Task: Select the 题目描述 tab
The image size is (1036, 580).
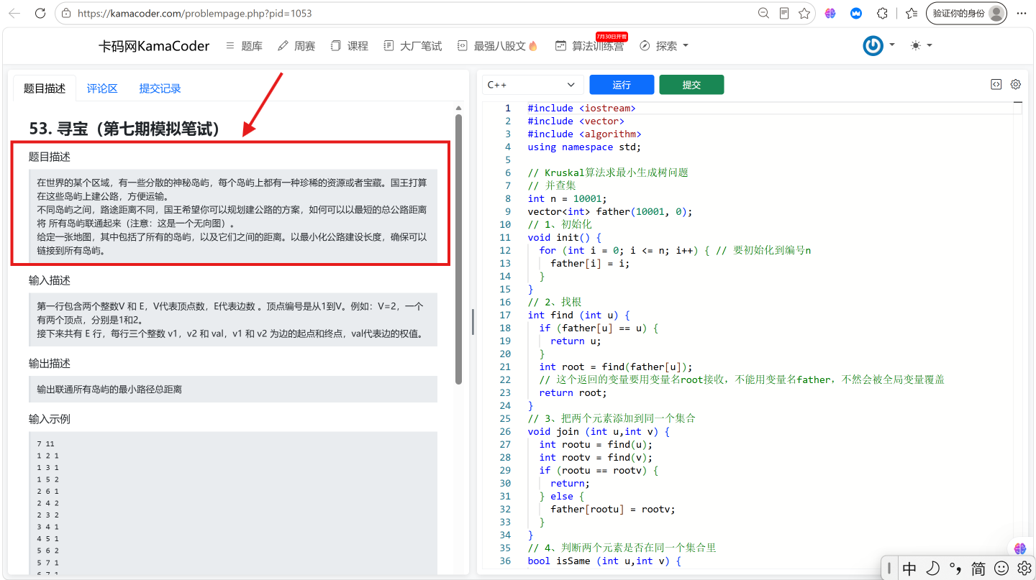Action: click(45, 88)
